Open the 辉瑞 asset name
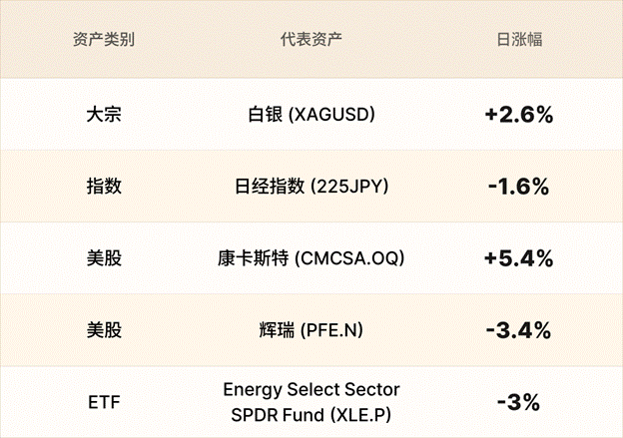The image size is (623, 438). pyautogui.click(x=277, y=330)
